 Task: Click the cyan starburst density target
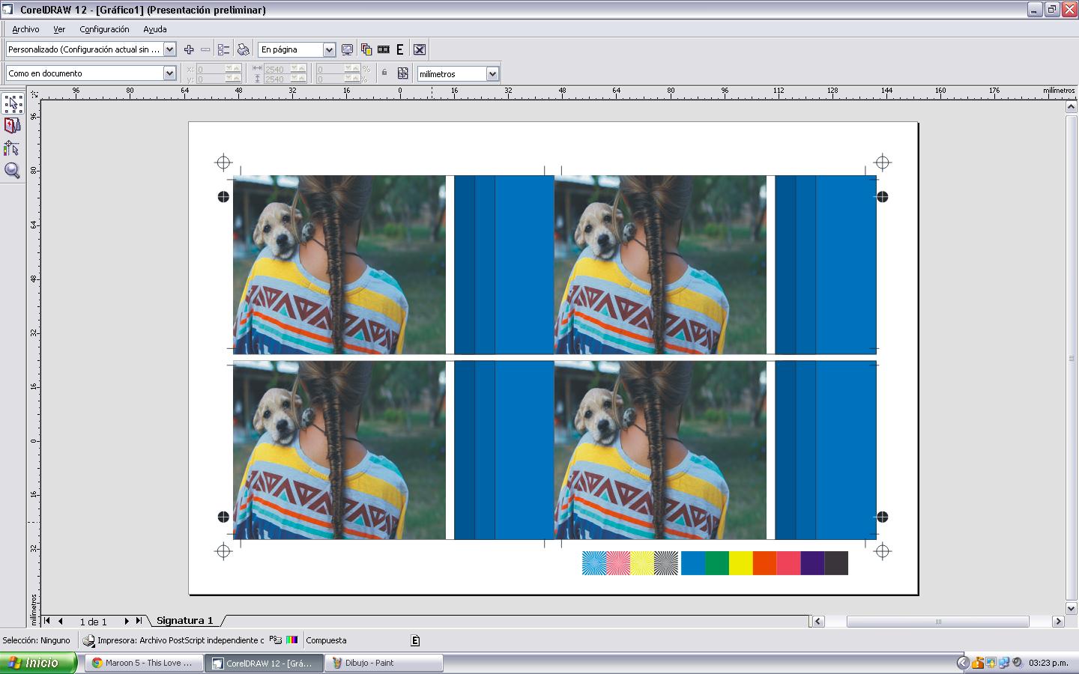[x=594, y=563]
